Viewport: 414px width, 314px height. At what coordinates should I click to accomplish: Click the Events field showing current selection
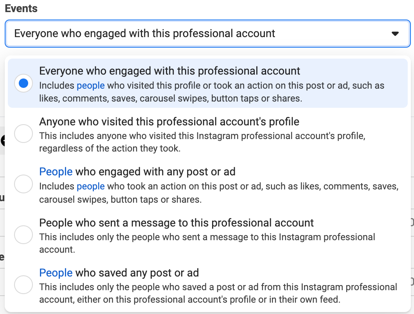point(157,33)
